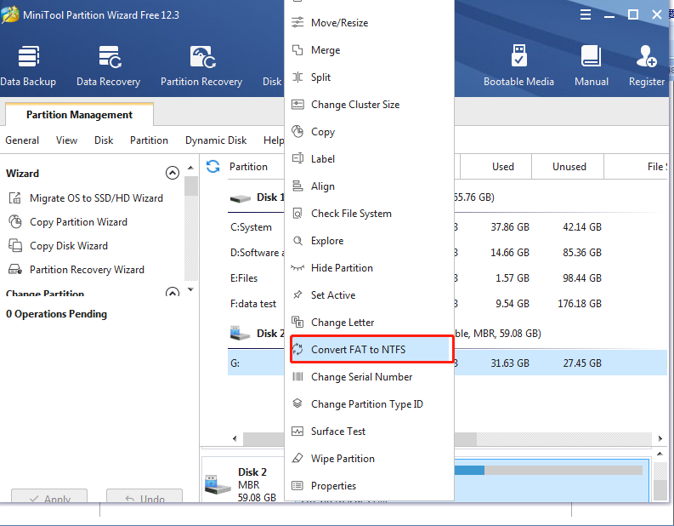The image size is (674, 526).
Task: Open Properties from the context menu
Action: click(369, 485)
